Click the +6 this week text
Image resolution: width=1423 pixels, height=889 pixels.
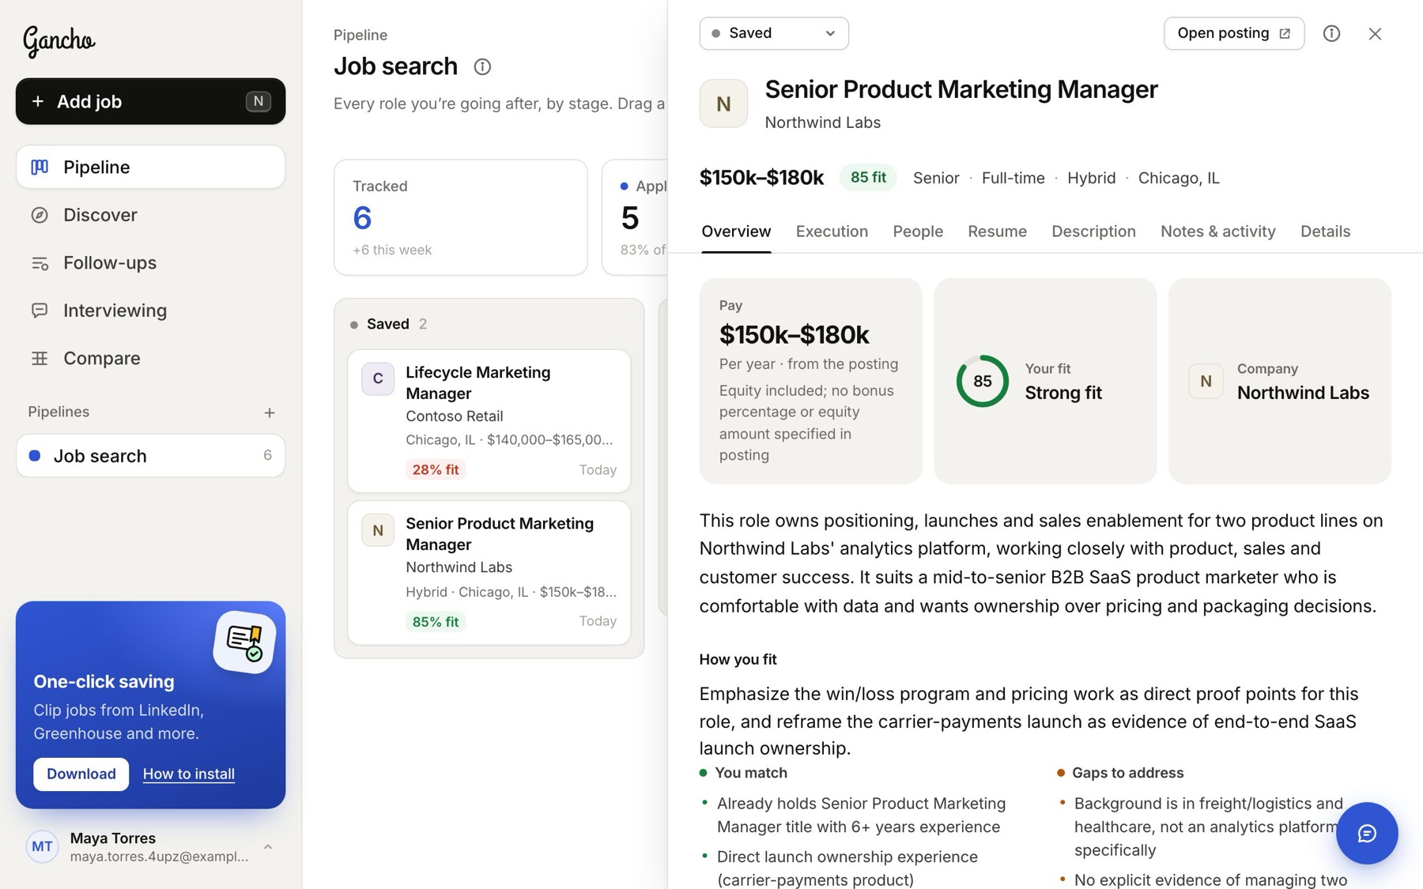pyautogui.click(x=392, y=250)
